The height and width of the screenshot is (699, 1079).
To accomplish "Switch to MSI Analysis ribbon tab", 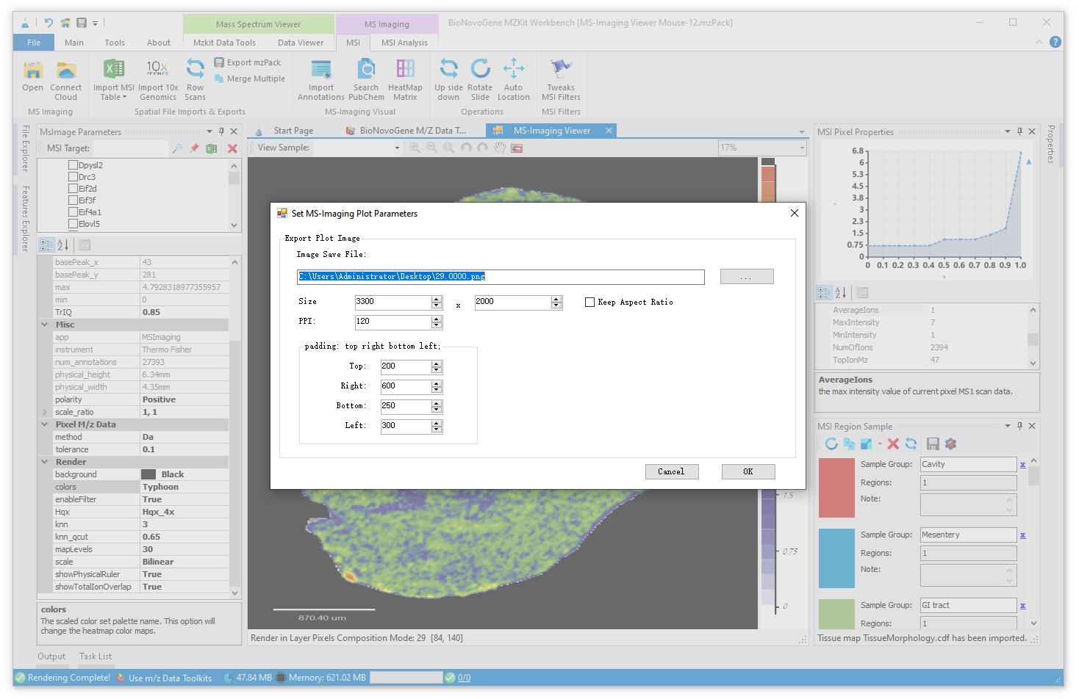I will click(x=404, y=43).
